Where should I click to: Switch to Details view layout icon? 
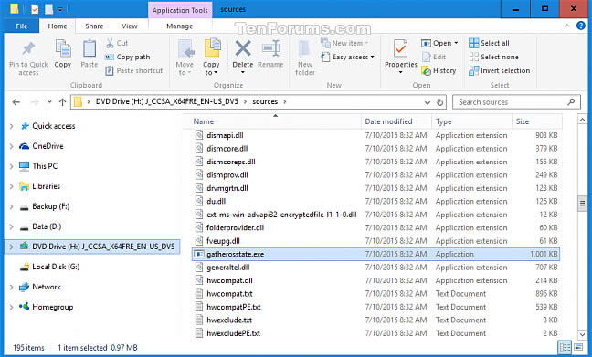pyautogui.click(x=565, y=347)
